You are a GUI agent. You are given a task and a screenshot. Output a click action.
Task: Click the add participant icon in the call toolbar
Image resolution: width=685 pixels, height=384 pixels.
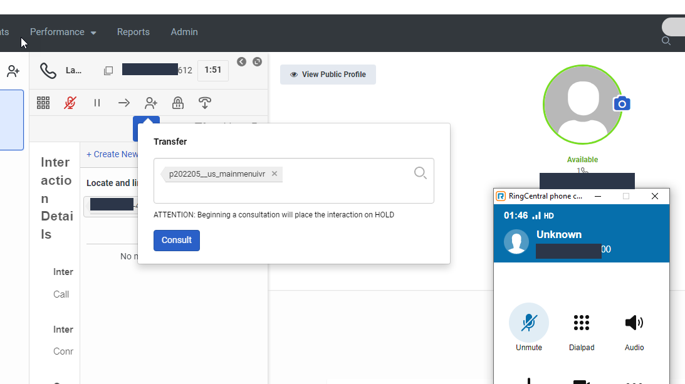(x=150, y=102)
